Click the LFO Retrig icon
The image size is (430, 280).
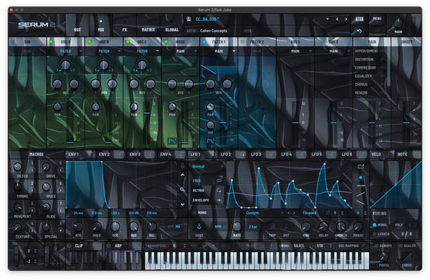click(219, 190)
